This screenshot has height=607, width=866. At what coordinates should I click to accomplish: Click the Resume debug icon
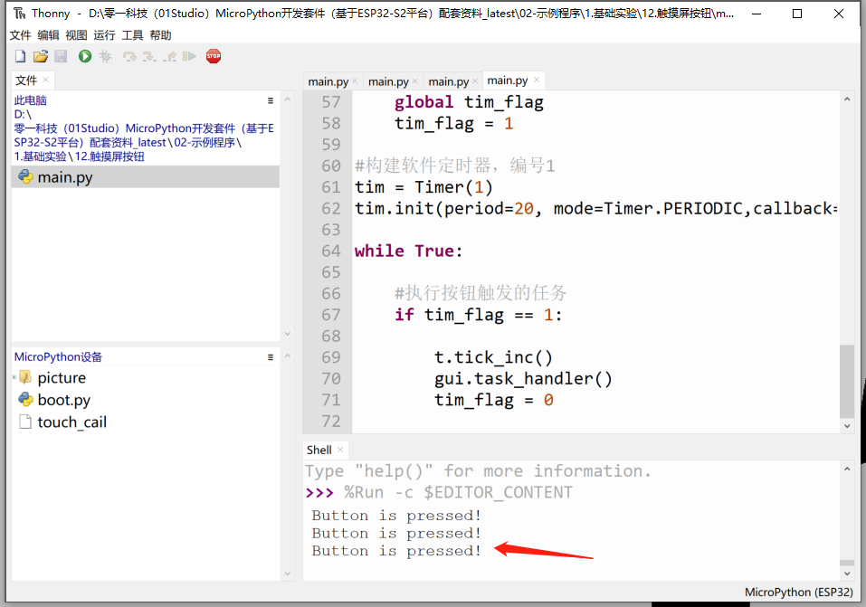point(189,56)
